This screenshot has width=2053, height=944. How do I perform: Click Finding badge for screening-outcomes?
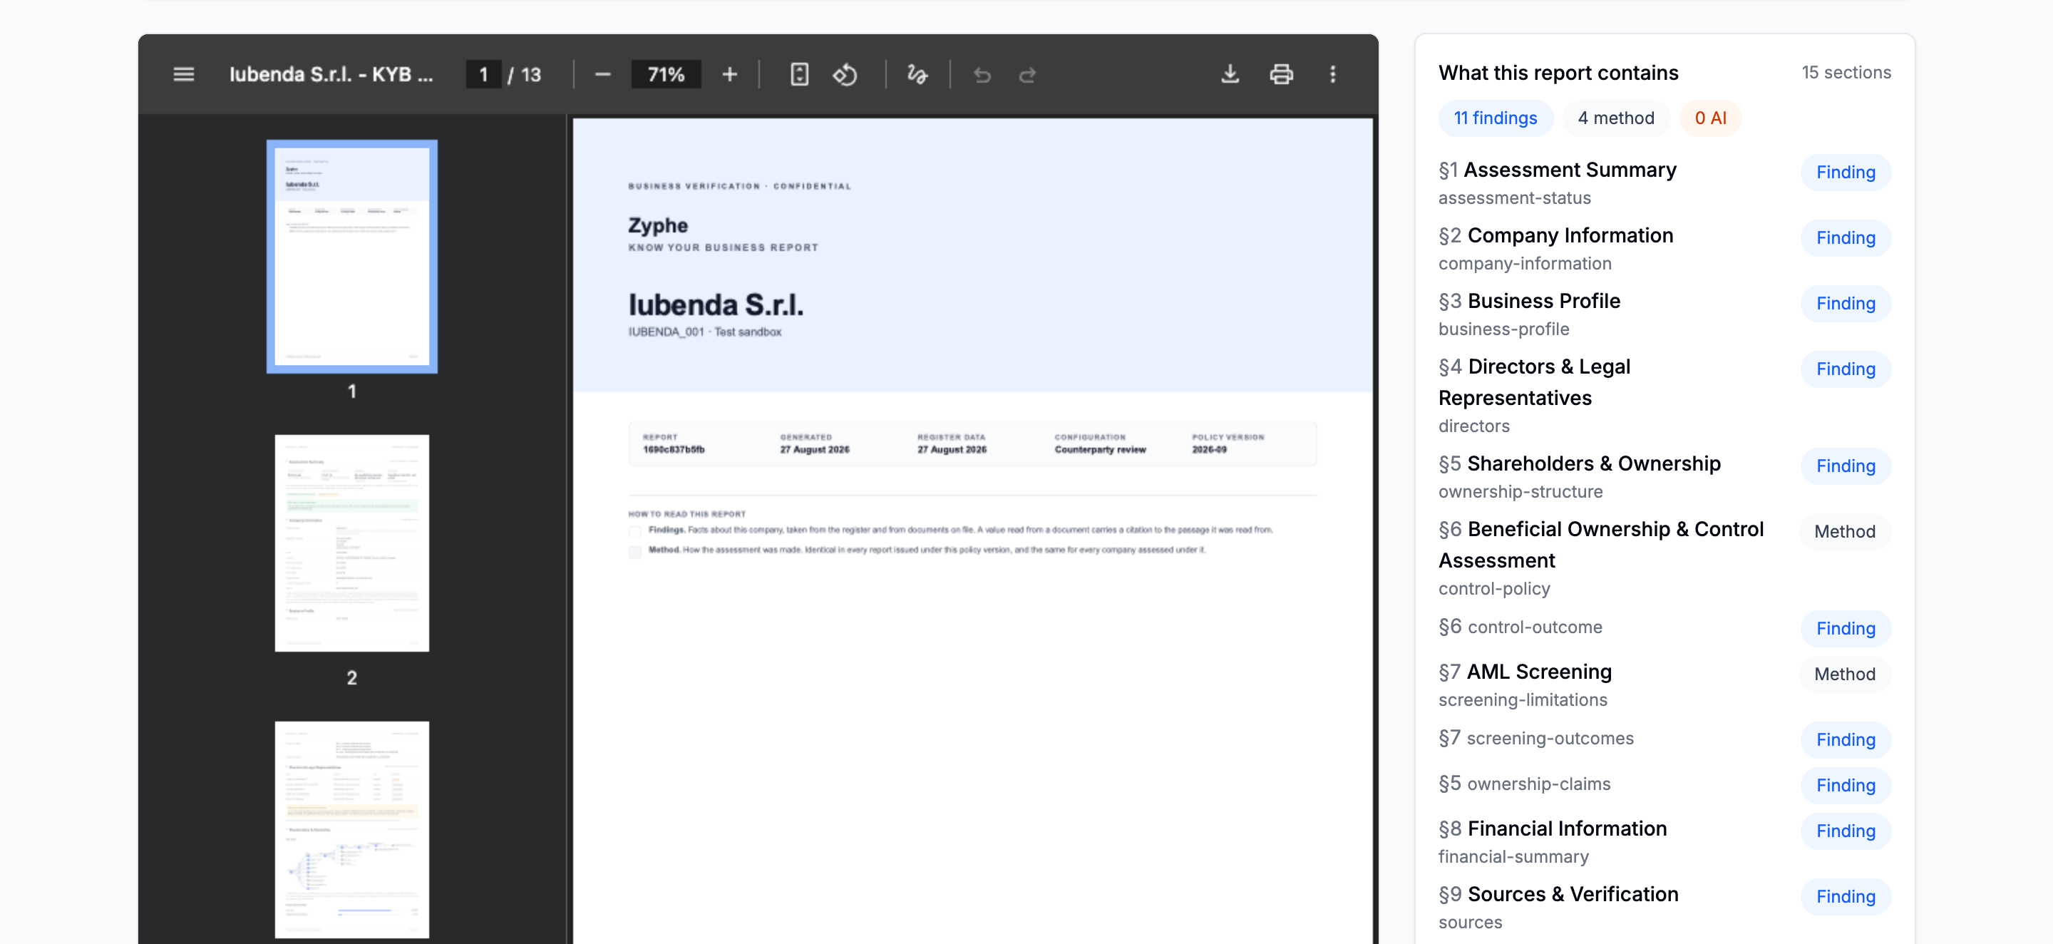(x=1845, y=739)
